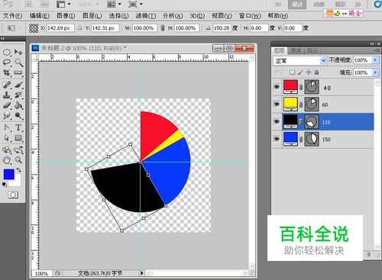
Task: Select the Direct Selection arrow tool
Action: click(7, 137)
